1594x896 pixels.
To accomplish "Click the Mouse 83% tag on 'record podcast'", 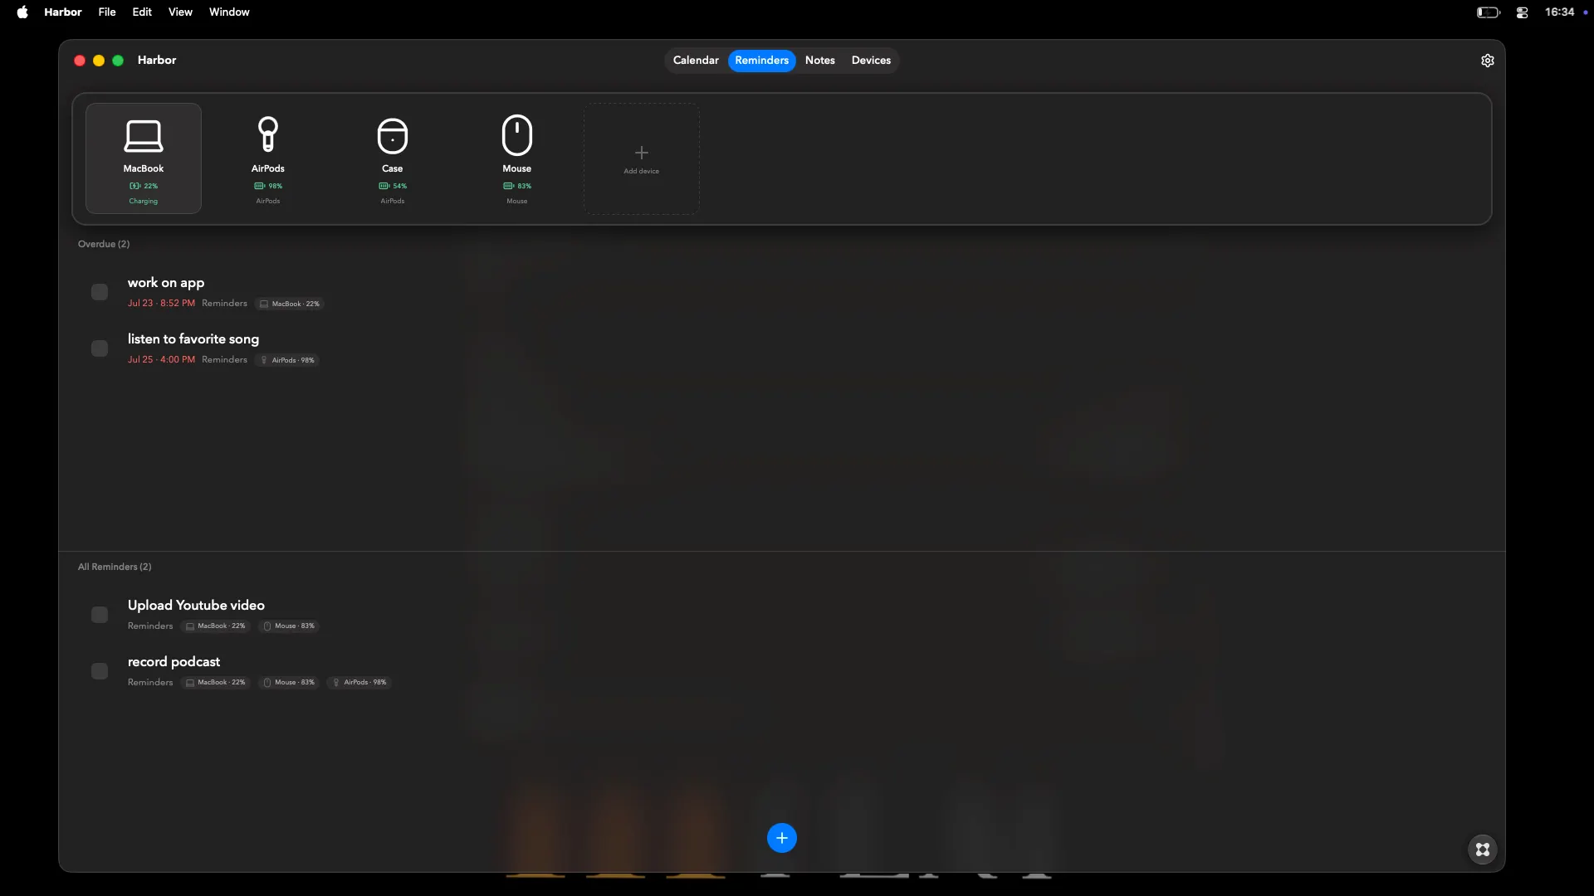I will 289,683.
